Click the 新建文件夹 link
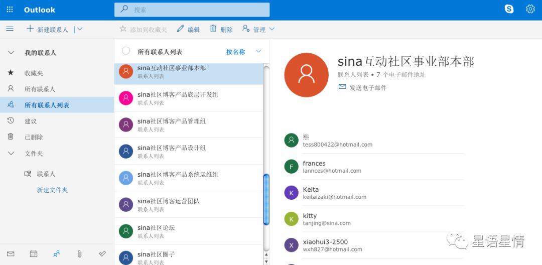Image resolution: width=542 pixels, height=265 pixels. point(53,190)
